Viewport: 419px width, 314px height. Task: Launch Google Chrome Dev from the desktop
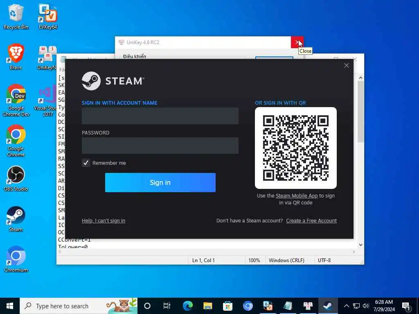[x=16, y=101]
